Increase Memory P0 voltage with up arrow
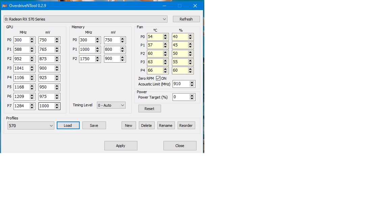Screen dimensions: 389x218 coord(122,39)
